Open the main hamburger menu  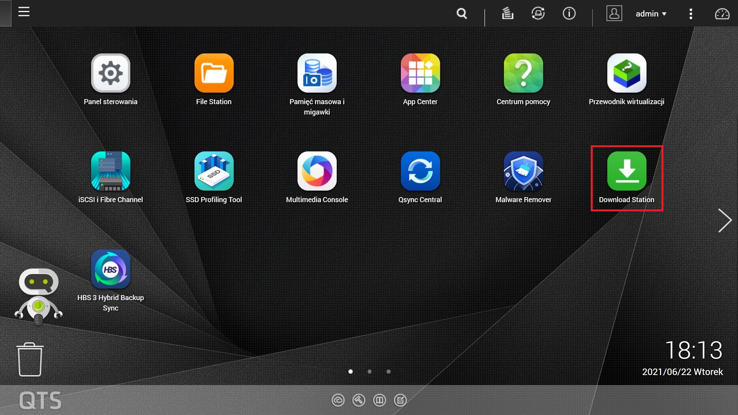coord(24,12)
